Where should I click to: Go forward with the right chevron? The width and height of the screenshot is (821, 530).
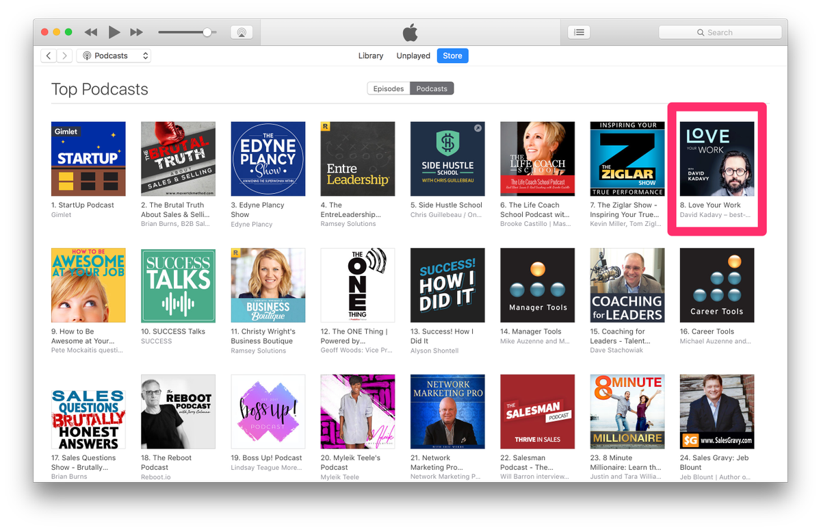coord(65,56)
